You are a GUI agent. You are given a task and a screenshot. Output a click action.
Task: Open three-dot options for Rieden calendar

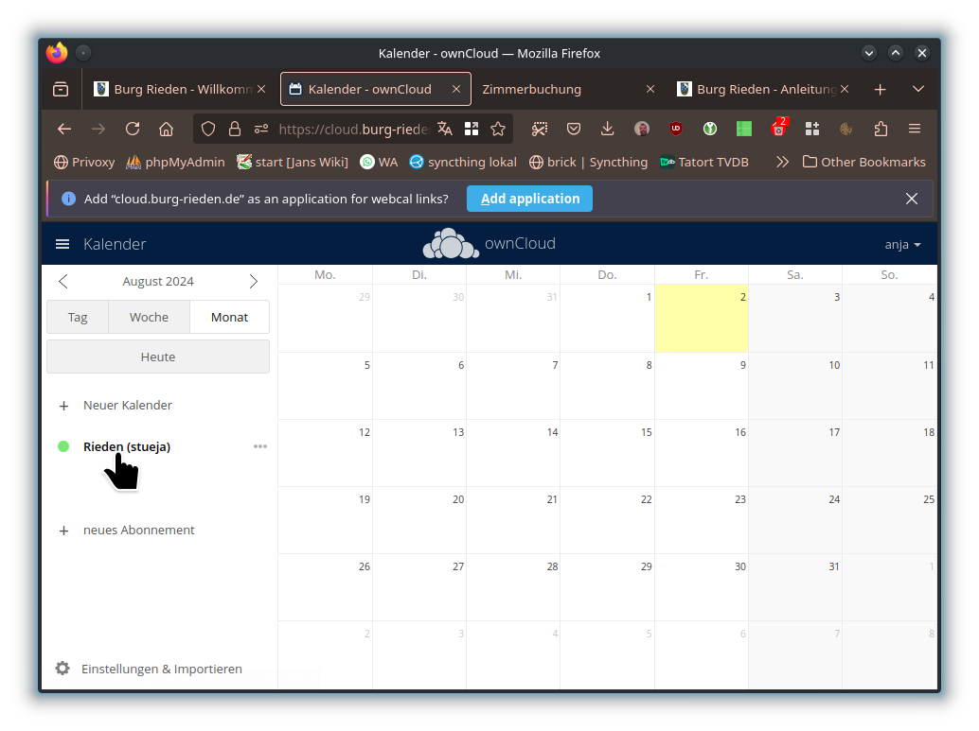point(260,446)
